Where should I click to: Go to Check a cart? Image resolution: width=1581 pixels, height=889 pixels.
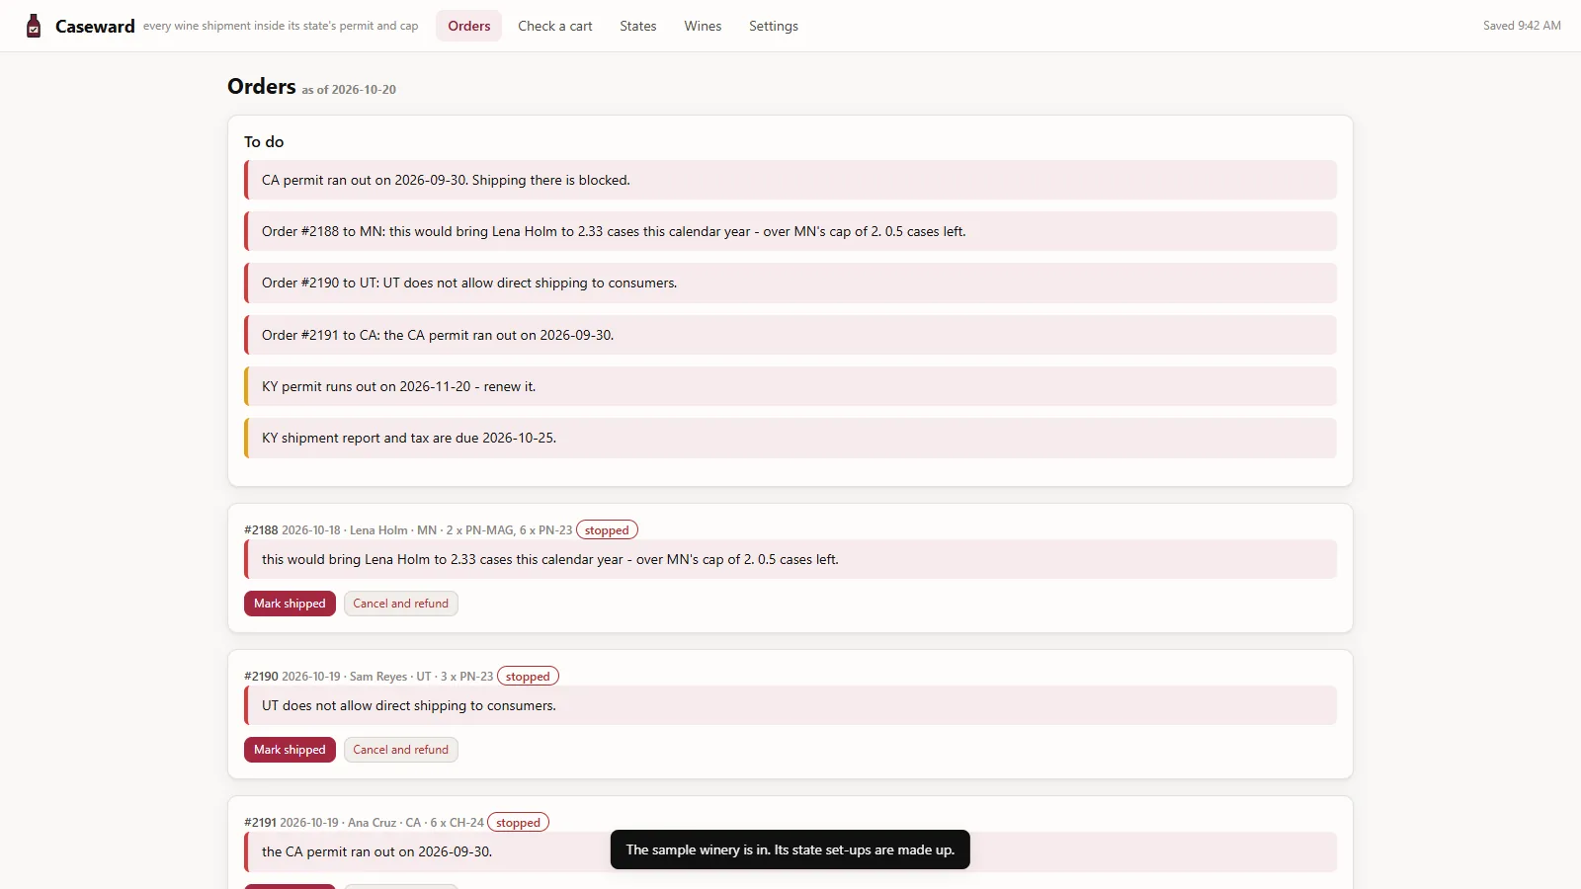[x=555, y=26]
